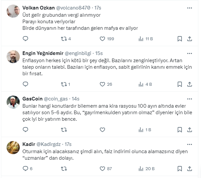The width and height of the screenshot is (201, 178).
Task: Reply to Volkan Ozkan's tweet
Action: (x=25, y=39)
